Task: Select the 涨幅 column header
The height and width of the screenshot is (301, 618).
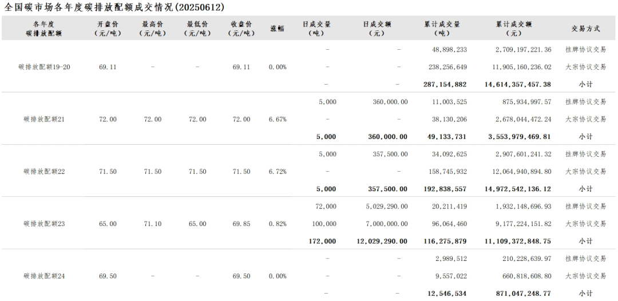Action: click(x=277, y=29)
